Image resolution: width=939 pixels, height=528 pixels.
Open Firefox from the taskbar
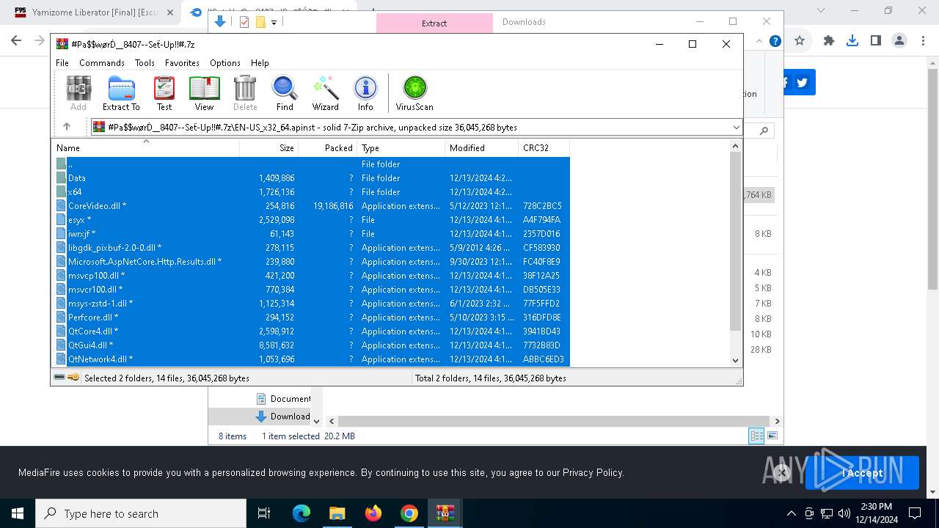[x=373, y=513]
